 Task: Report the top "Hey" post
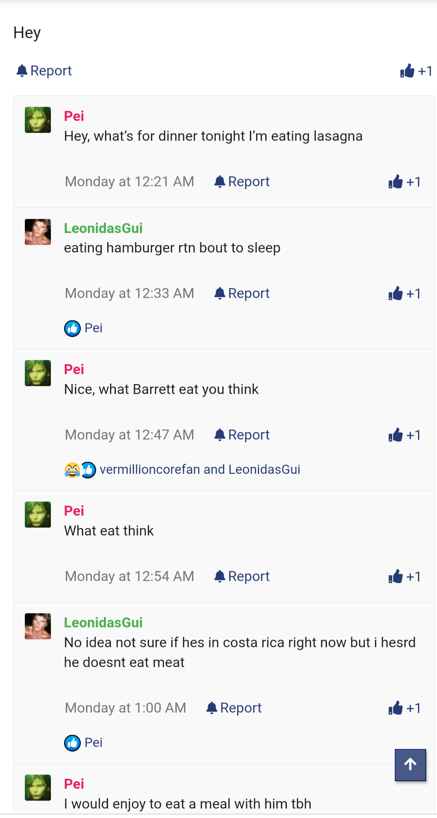pos(44,71)
